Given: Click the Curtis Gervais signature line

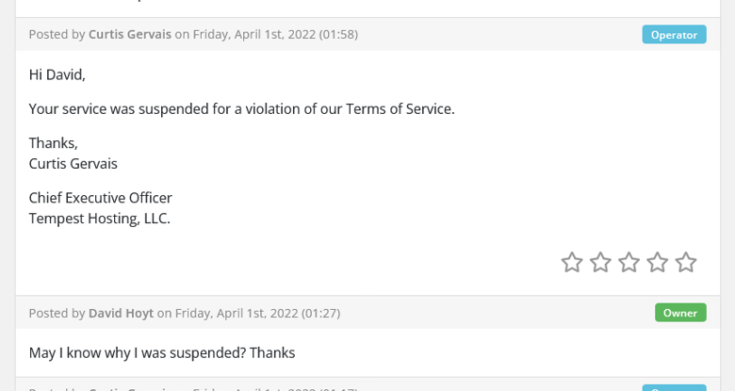Looking at the screenshot, I should click(x=73, y=164).
